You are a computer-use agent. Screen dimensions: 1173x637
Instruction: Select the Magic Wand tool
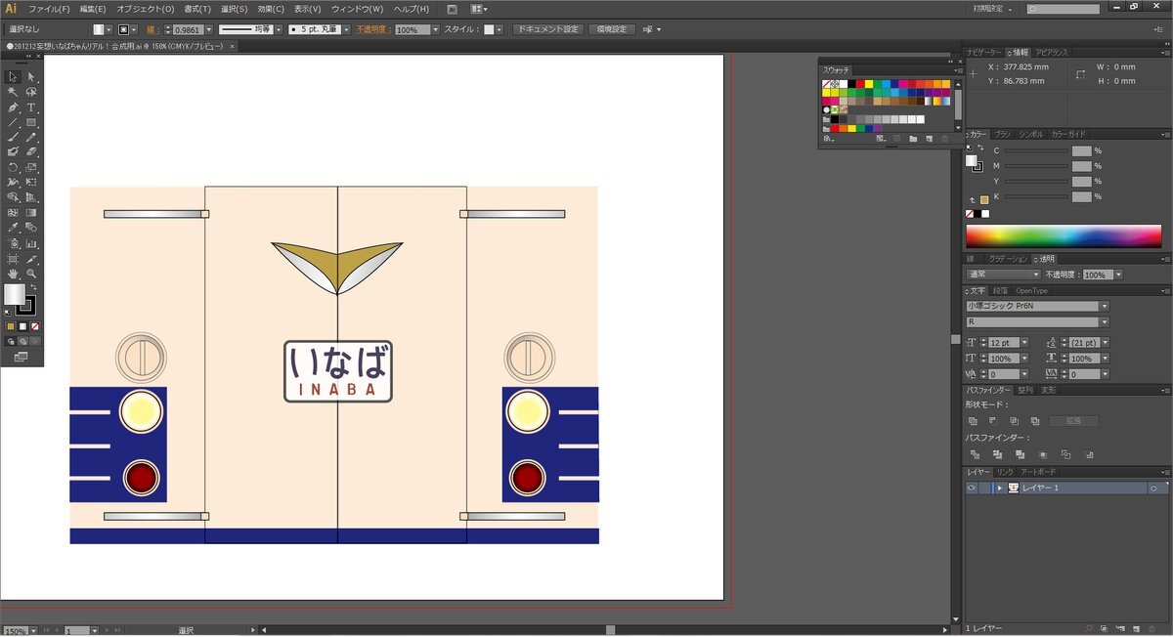14,92
